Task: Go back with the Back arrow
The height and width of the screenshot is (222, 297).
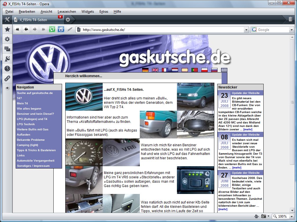Action: [x=26, y=29]
